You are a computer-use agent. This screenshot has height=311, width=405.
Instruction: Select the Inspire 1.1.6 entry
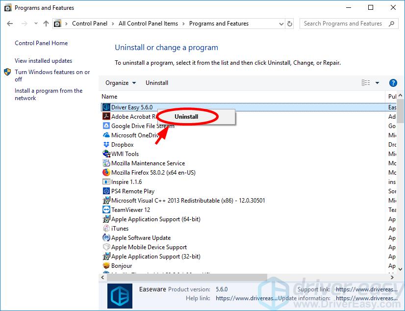(127, 182)
